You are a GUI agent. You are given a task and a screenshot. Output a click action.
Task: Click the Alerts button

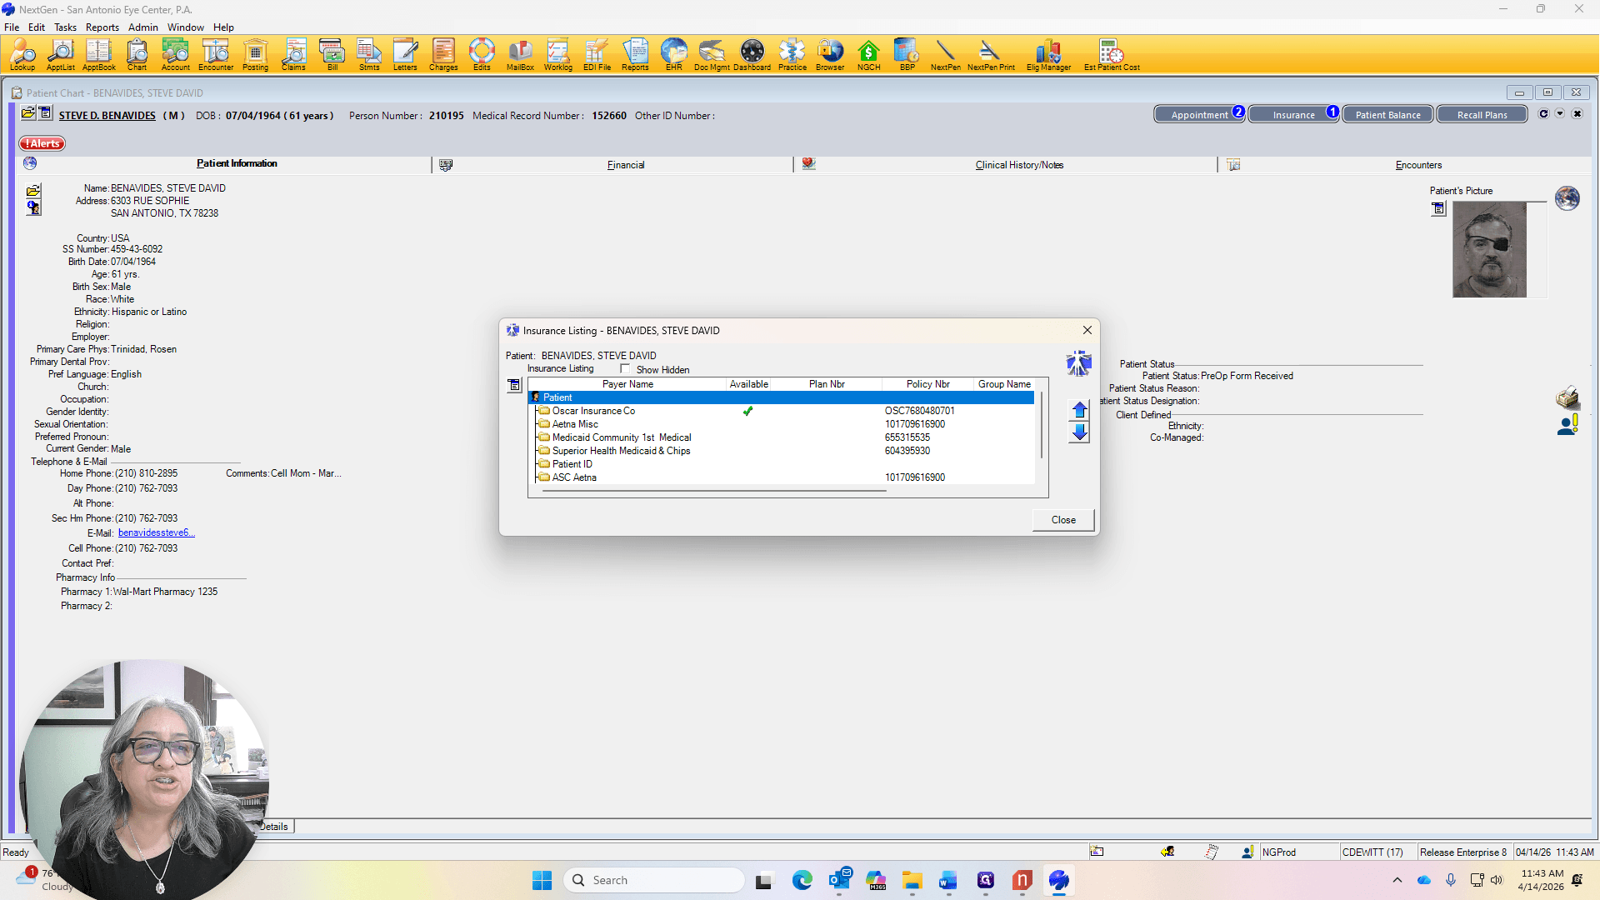[x=42, y=143]
